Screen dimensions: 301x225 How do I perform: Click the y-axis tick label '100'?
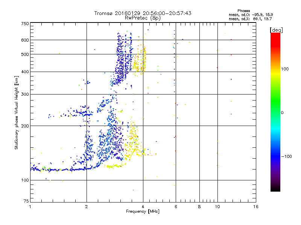pyautogui.click(x=25, y=180)
